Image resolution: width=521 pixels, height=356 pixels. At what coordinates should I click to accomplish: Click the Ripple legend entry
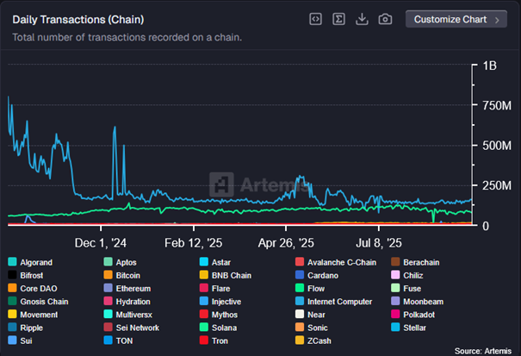coord(25,328)
